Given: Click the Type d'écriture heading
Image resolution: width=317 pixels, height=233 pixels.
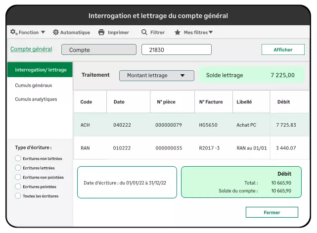Looking at the screenshot, I should point(33,147).
